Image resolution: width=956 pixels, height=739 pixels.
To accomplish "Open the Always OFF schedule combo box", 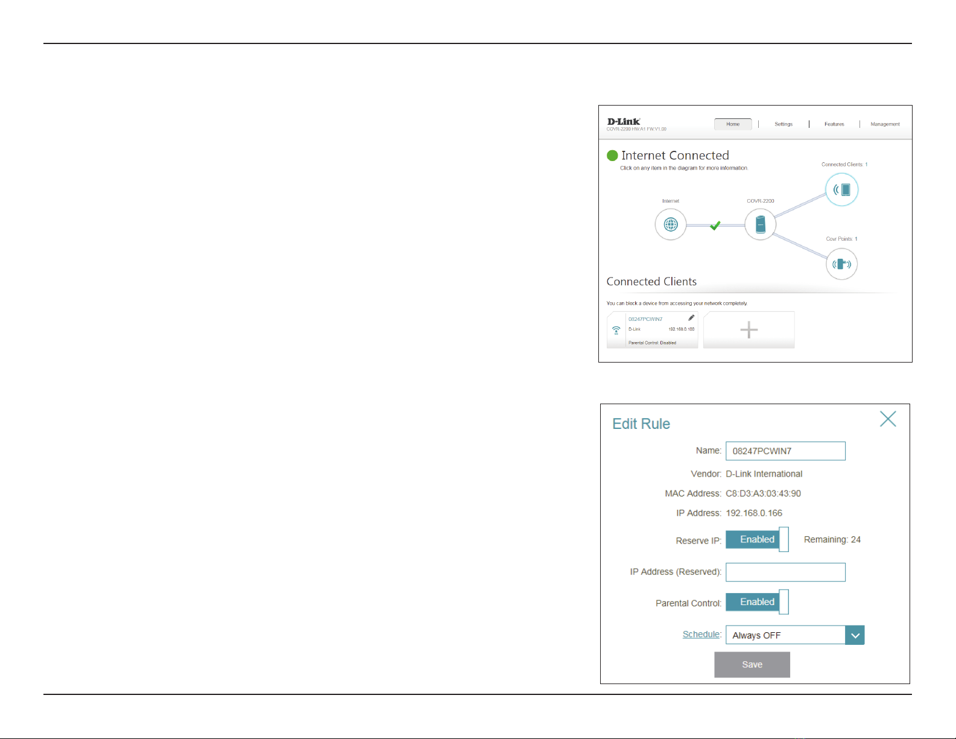I will [795, 635].
